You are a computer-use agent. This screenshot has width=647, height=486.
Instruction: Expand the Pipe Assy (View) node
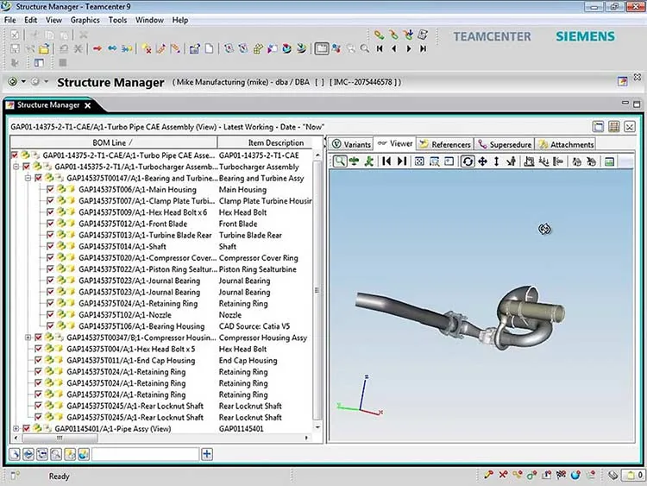16,429
